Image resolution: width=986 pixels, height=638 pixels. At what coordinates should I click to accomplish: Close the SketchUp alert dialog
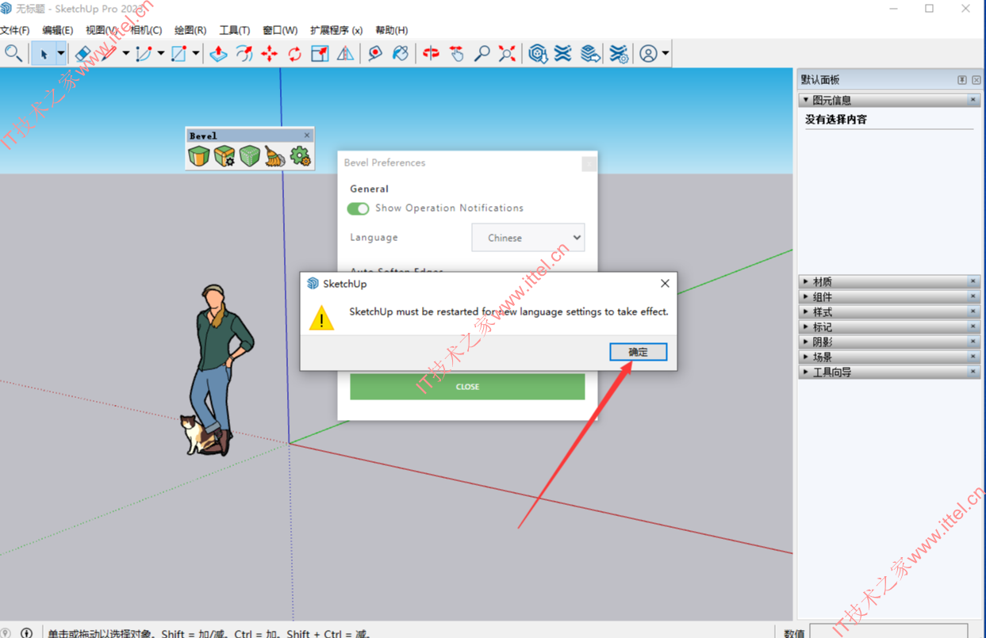[x=665, y=283]
